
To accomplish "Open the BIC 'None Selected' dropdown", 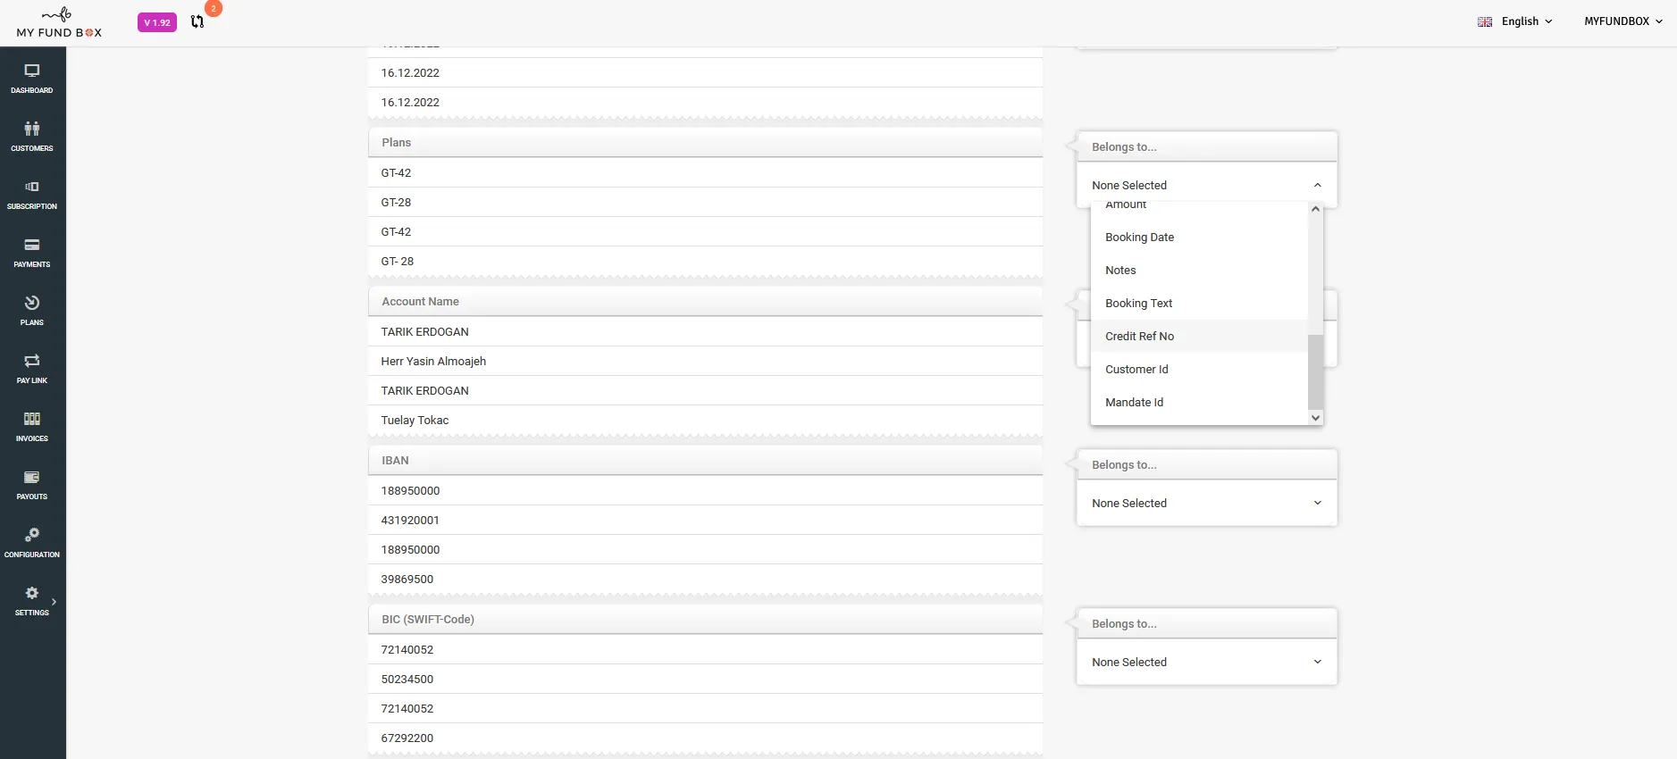I will coord(1207,662).
